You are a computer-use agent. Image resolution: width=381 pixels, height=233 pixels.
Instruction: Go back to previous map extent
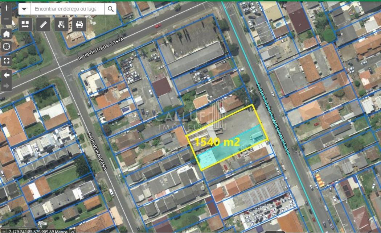[x=7, y=75]
